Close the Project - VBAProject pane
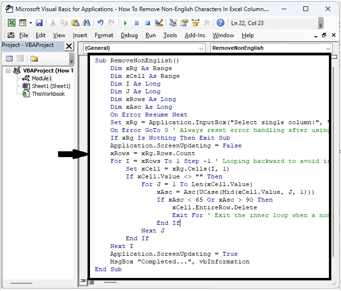The image size is (341, 291). click(x=69, y=46)
